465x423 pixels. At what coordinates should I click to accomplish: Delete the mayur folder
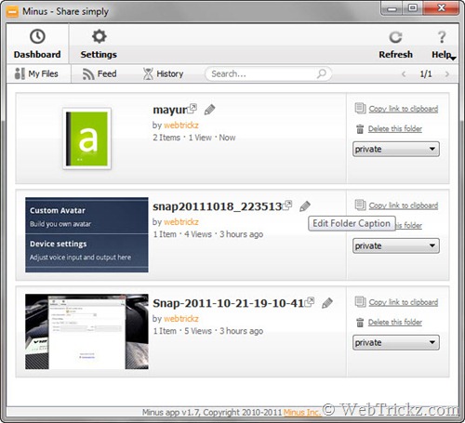pos(395,128)
